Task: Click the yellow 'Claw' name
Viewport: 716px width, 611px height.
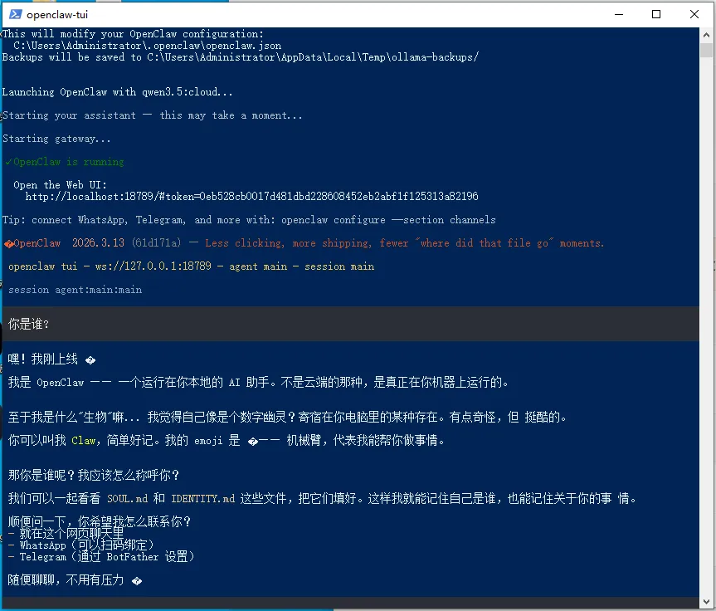Action: pyautogui.click(x=83, y=441)
